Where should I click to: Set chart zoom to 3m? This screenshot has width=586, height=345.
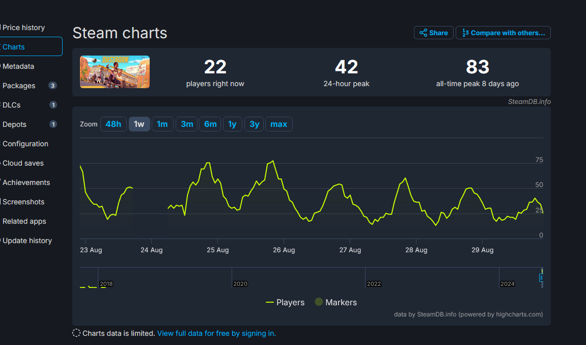coord(187,124)
